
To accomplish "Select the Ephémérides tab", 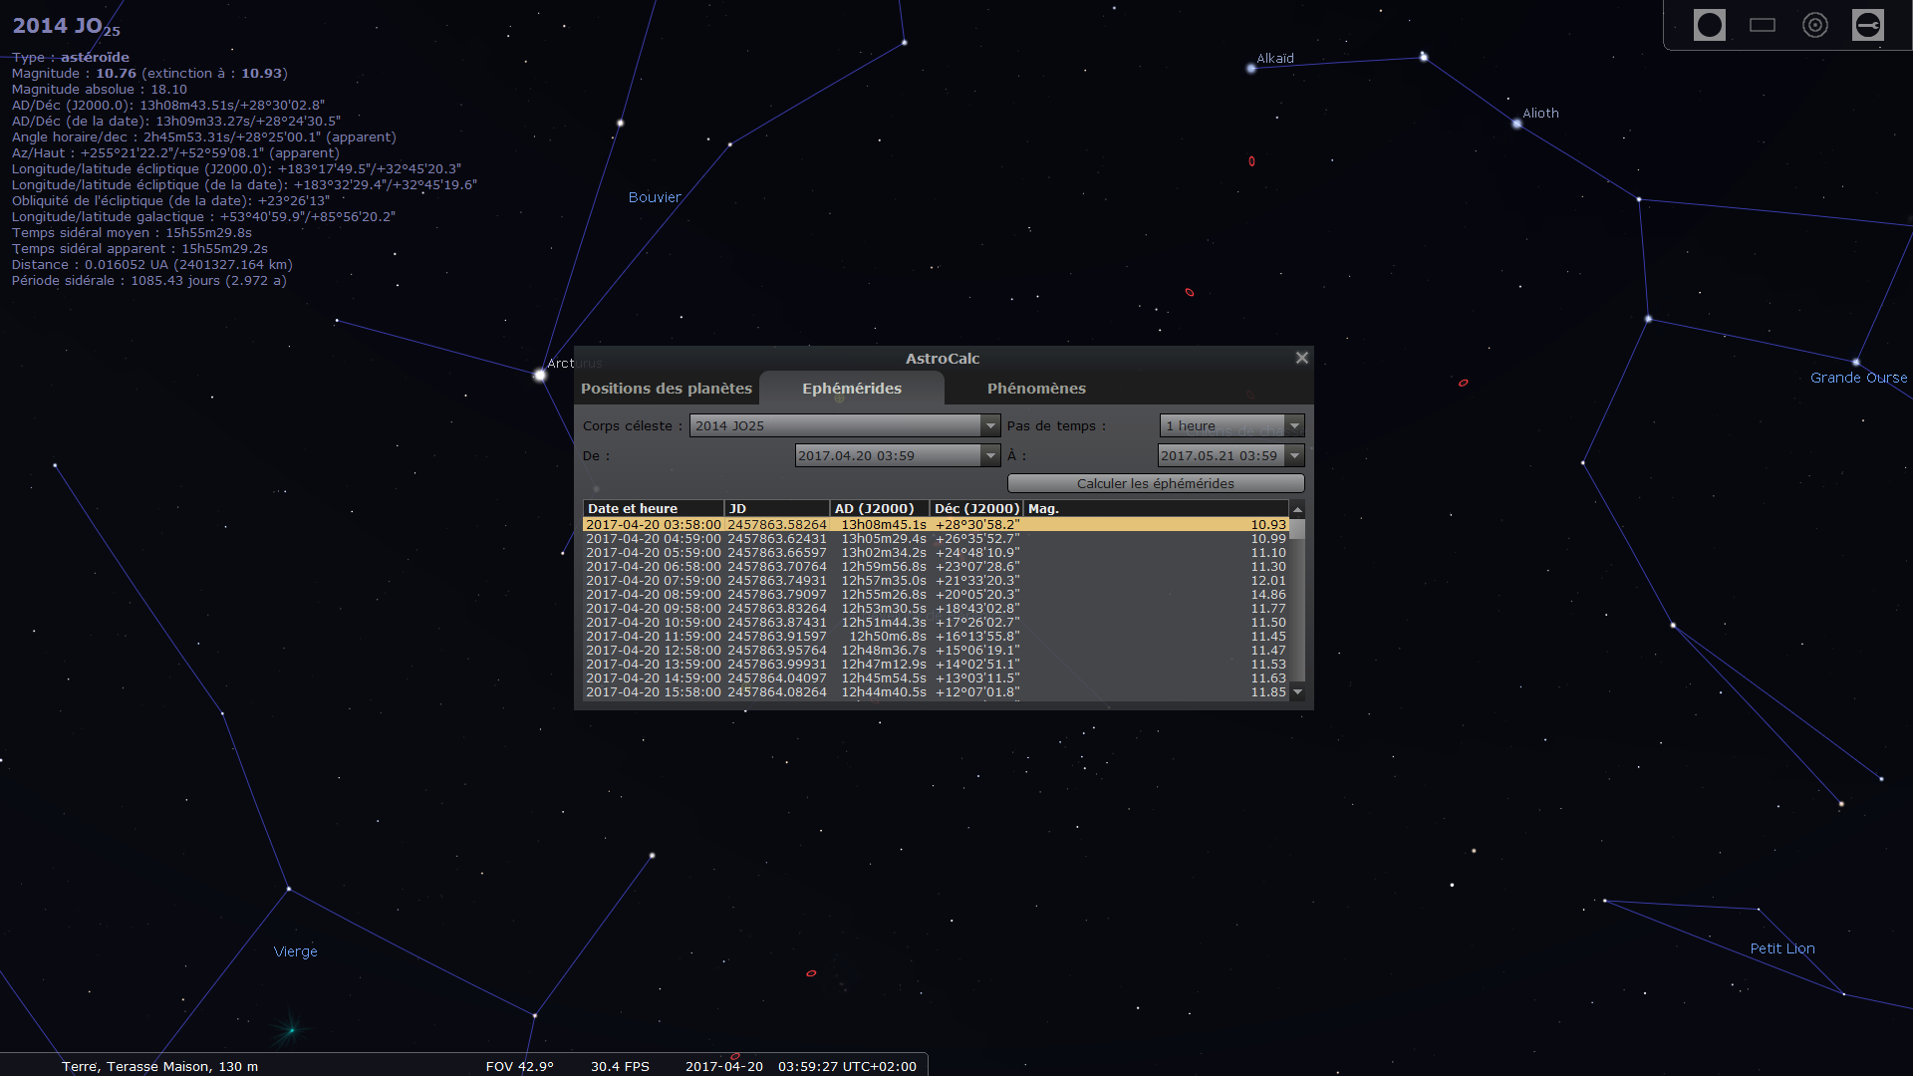I will [852, 389].
